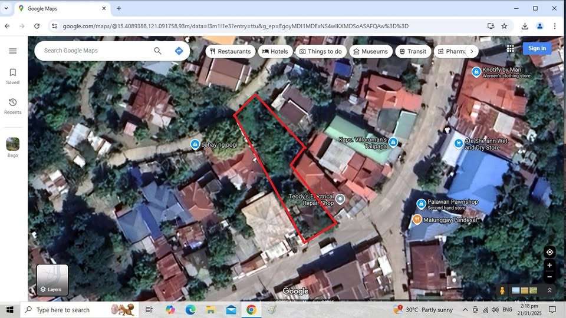
Task: Reload the Google Maps page
Action: point(37,26)
